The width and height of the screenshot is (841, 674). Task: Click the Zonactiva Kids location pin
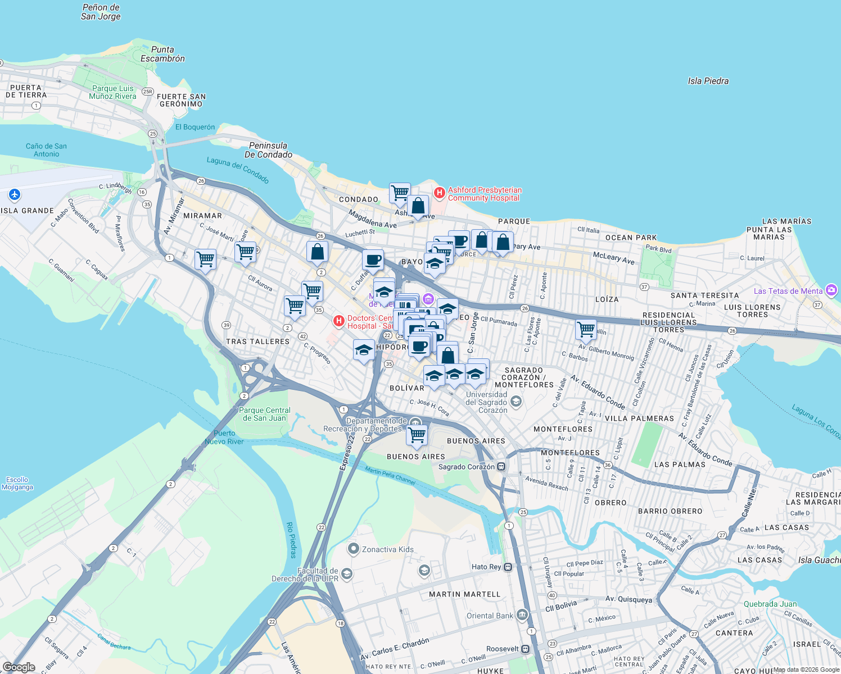(354, 549)
